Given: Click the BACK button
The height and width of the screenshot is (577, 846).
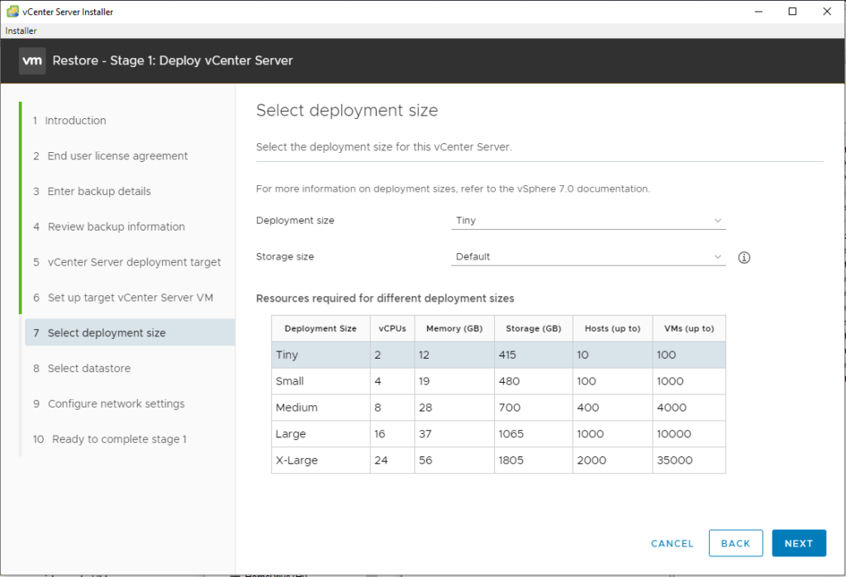Looking at the screenshot, I should 736,543.
